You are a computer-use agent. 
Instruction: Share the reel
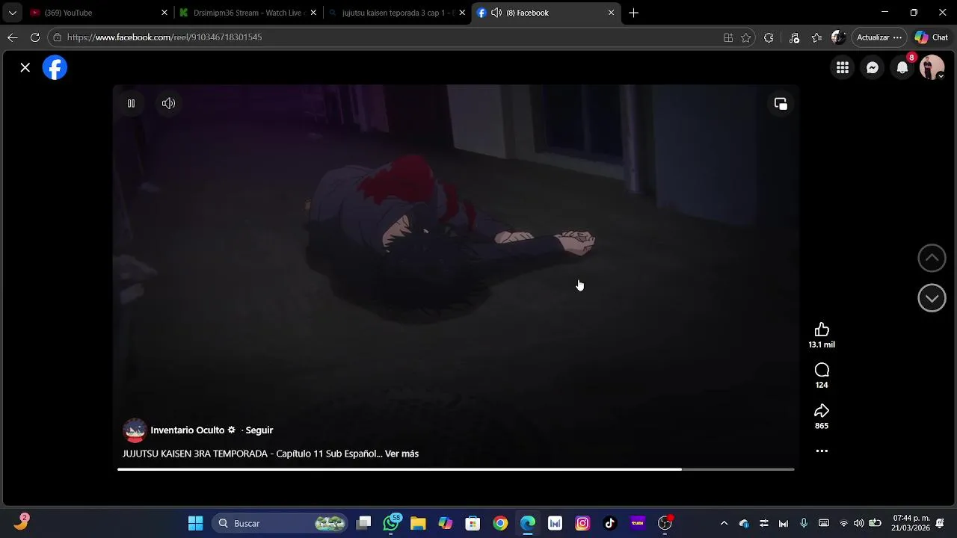pos(822,410)
